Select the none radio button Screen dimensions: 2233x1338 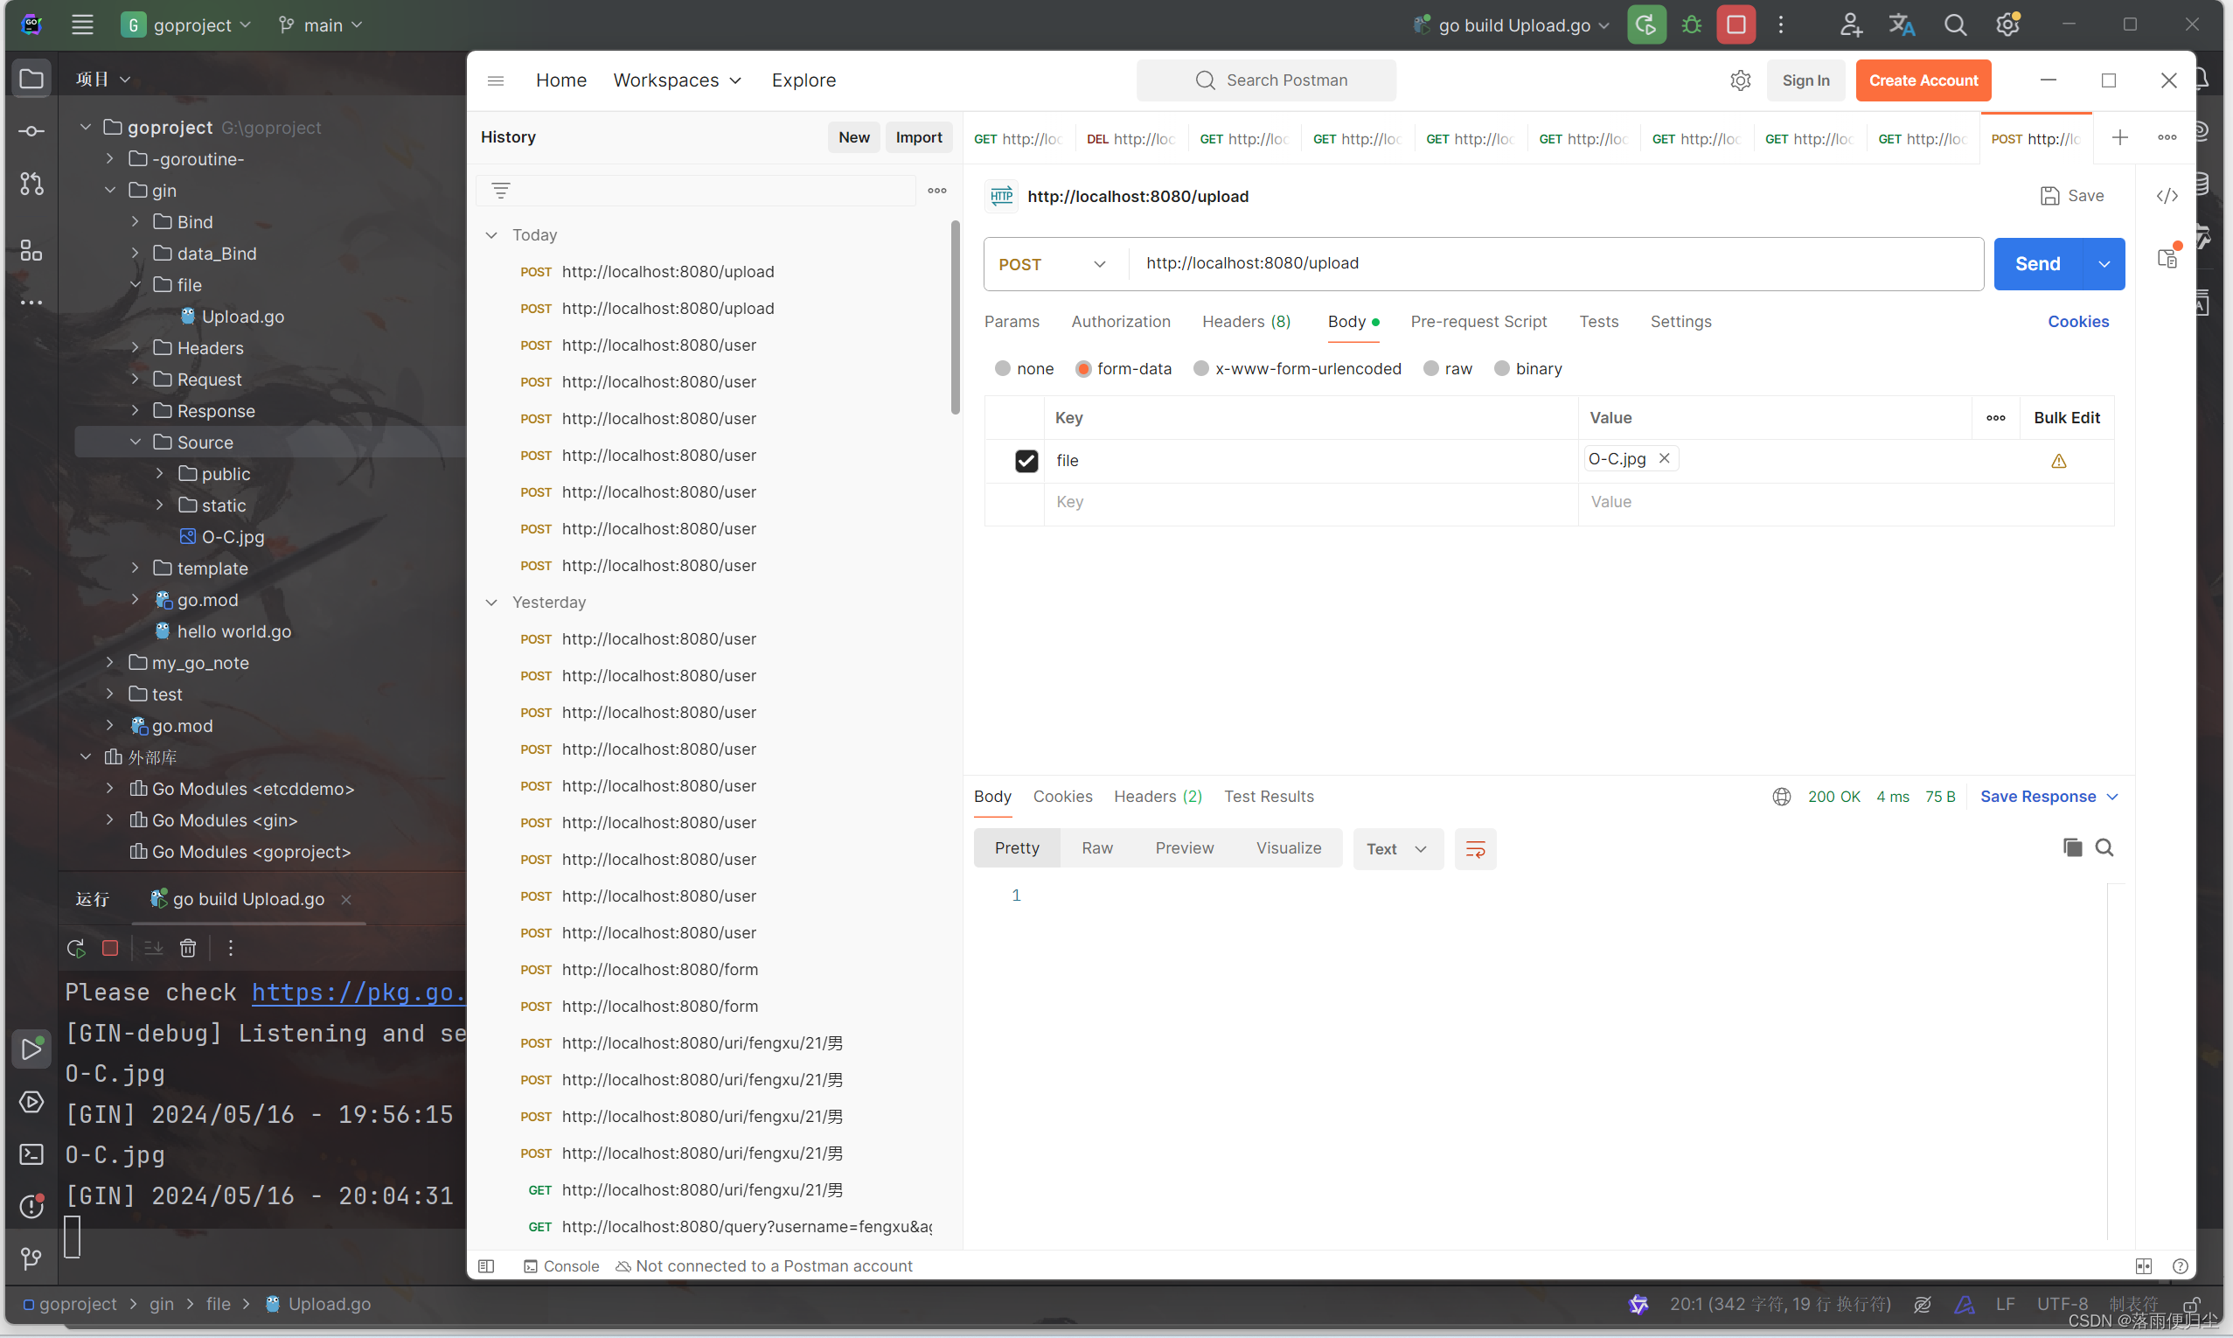pyautogui.click(x=1001, y=368)
